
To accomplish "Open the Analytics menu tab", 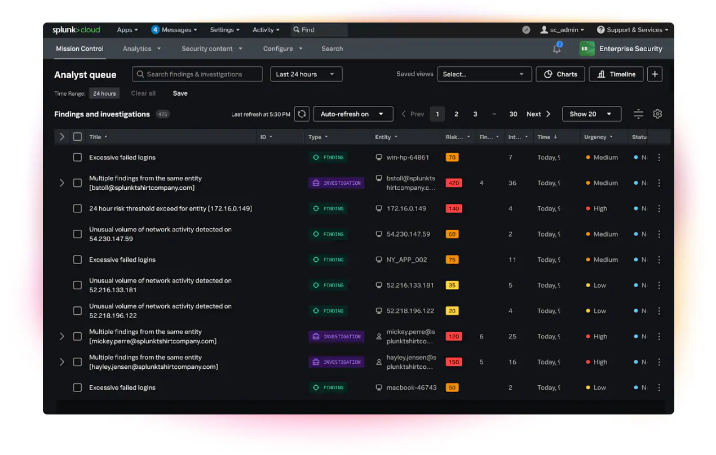I will click(142, 49).
